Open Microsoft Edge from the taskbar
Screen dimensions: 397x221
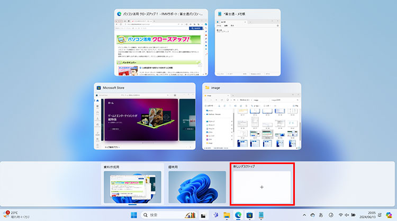click(x=238, y=215)
